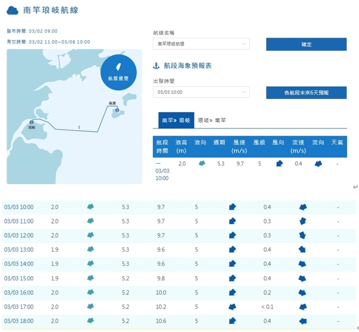Click current direction arrow in 03/03 18:00 row
The height and width of the screenshot is (332, 359).
coord(303,321)
